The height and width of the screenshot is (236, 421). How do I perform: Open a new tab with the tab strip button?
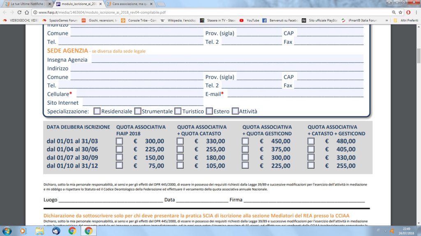coord(161,4)
